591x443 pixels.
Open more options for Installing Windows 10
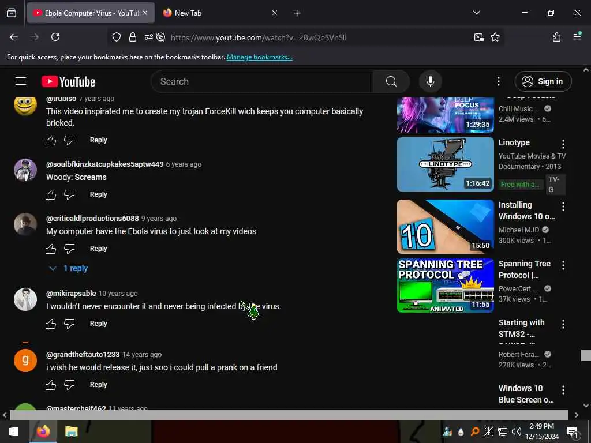pos(563,207)
